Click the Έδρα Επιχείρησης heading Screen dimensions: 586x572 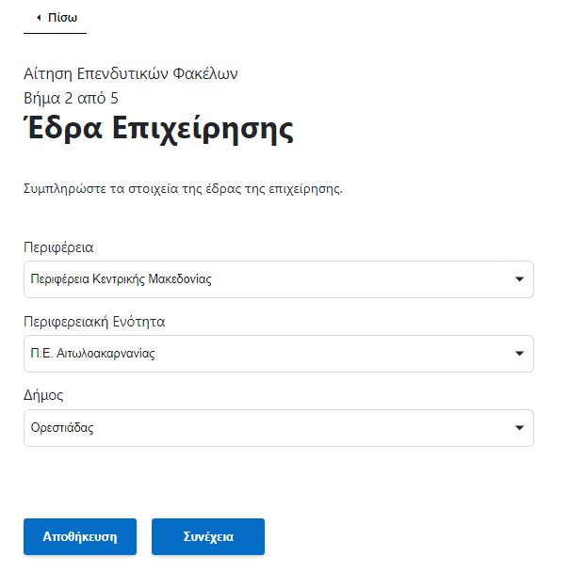tap(158, 128)
